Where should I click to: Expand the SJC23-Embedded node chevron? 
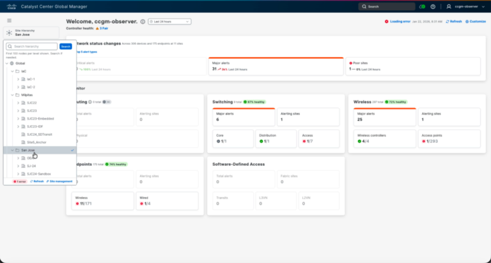(x=18, y=118)
